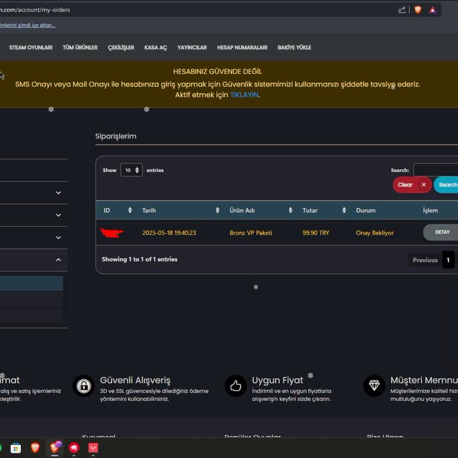
Task: Sort orders by the Tarih column
Action: click(180, 211)
